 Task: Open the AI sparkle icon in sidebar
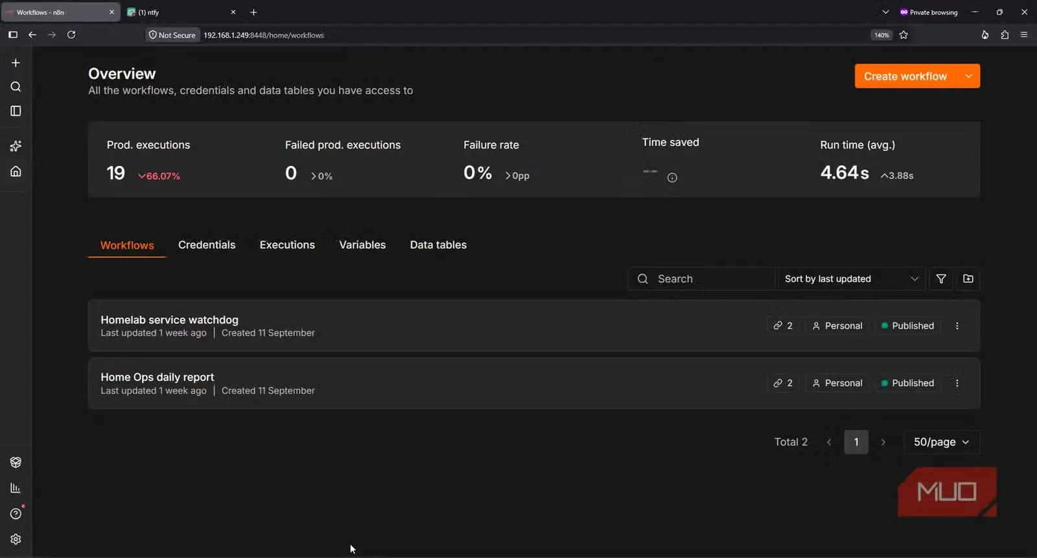tap(16, 146)
